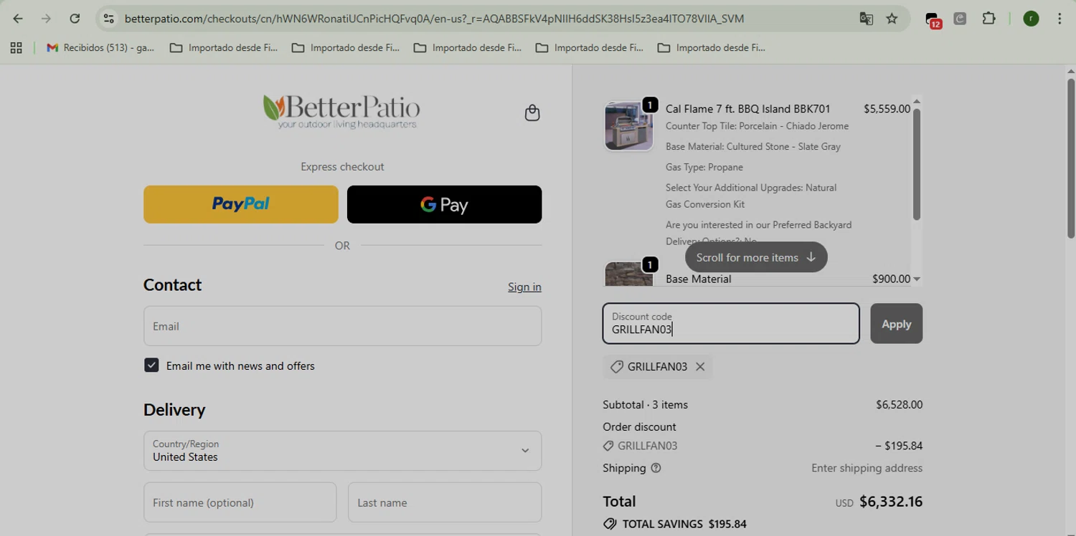Click the $5,559.00 item price
1076x536 pixels.
[x=887, y=109]
